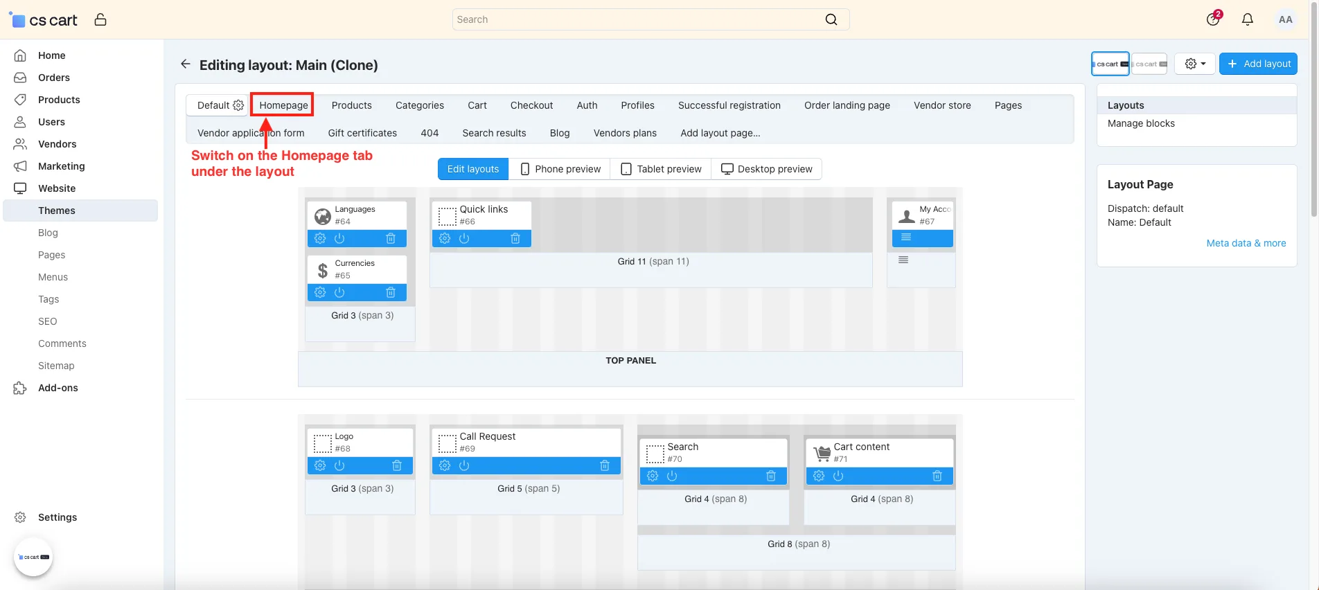Switch to the Products layout tab
The height and width of the screenshot is (590, 1319).
point(352,105)
